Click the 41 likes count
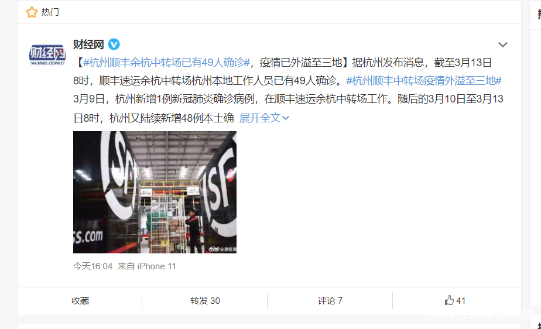This screenshot has height=329, width=541. [461, 301]
